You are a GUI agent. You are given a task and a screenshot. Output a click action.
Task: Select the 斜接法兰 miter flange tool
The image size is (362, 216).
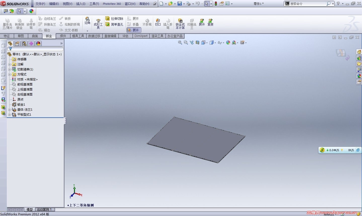click(47, 24)
